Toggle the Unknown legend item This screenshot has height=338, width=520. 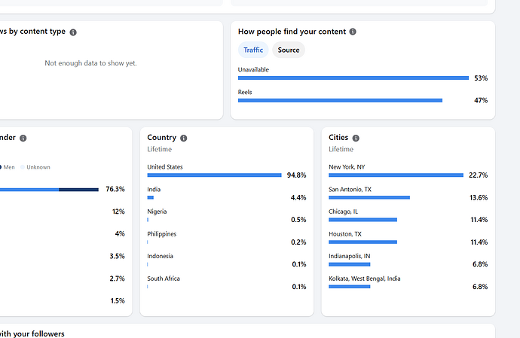tap(35, 167)
